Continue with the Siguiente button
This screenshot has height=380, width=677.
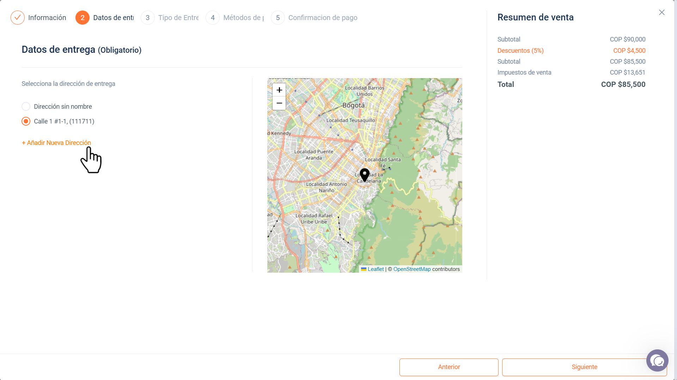pyautogui.click(x=584, y=367)
